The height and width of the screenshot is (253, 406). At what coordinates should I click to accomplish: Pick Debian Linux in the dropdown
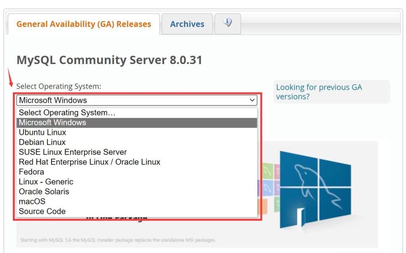[x=42, y=142]
